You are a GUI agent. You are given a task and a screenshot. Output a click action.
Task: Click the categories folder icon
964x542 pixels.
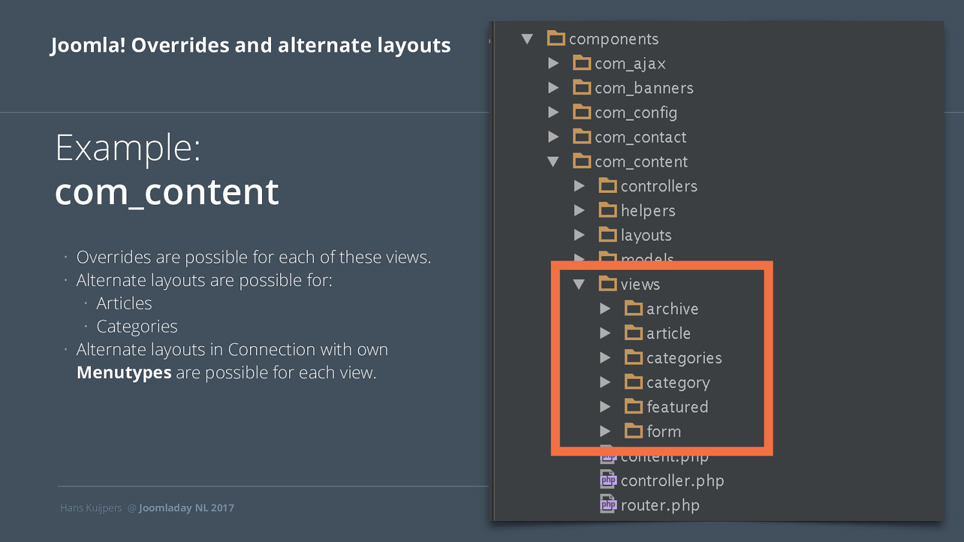coord(633,358)
